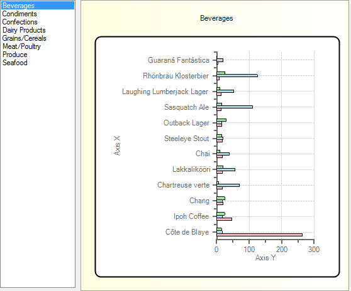Viewport: 351px width, 291px height.
Task: Click the Chartreuse verte label
Action: [x=183, y=185]
